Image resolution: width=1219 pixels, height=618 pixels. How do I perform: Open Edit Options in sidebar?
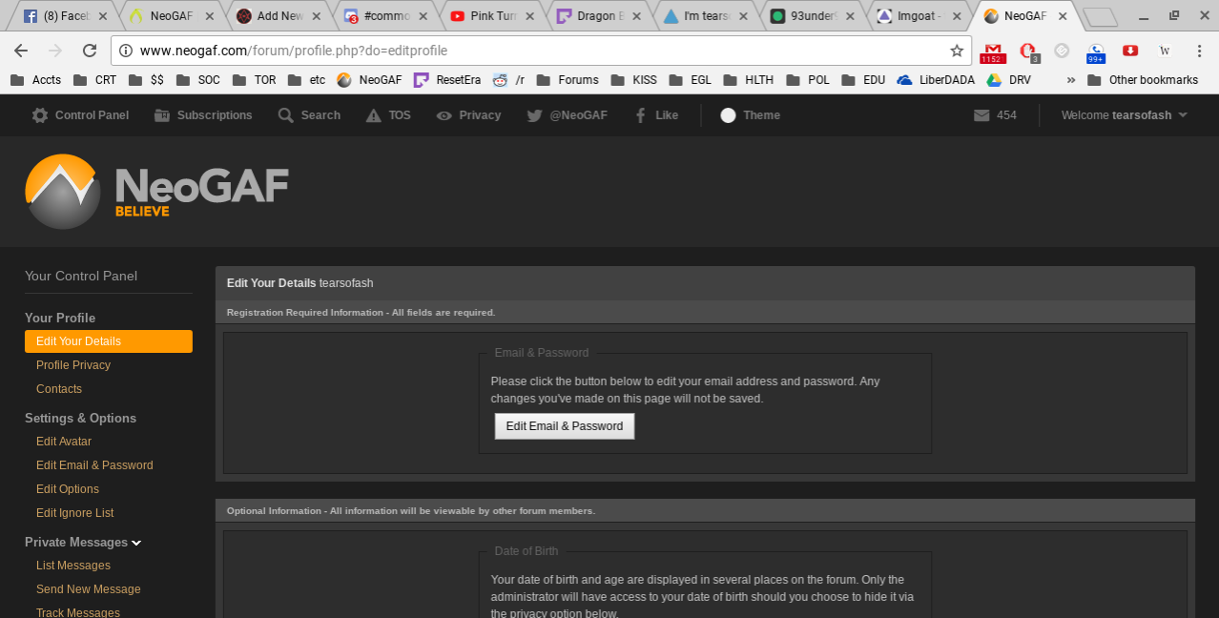coord(68,489)
